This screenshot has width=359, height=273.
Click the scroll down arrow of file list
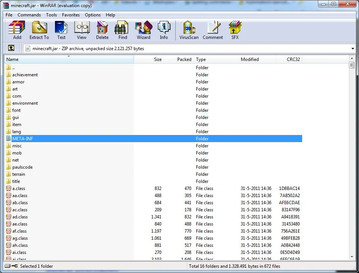coord(352,257)
